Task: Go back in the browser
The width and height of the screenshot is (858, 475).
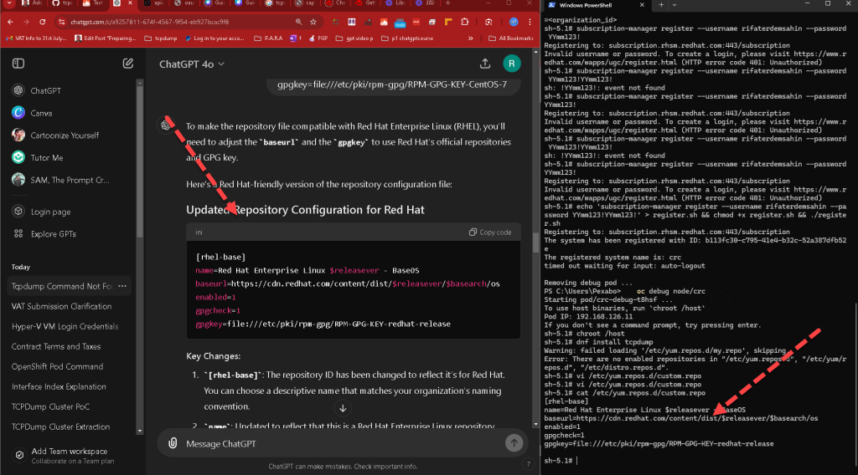Action: point(10,22)
